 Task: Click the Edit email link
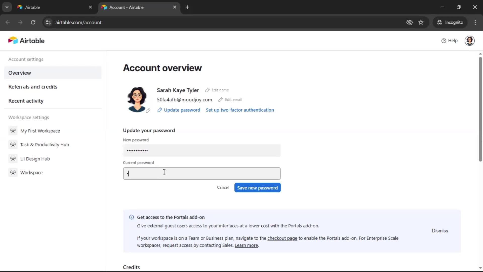coord(230,99)
